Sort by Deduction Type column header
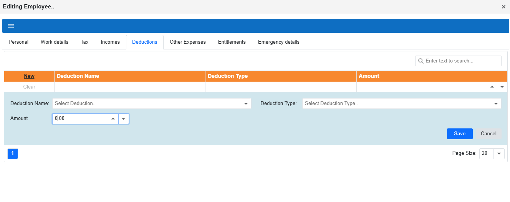Screen dimensions: 510x202 (x=281, y=76)
